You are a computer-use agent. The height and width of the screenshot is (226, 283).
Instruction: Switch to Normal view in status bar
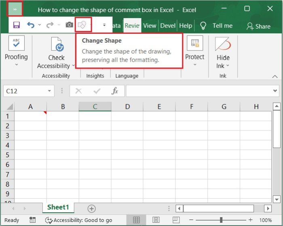point(137,220)
